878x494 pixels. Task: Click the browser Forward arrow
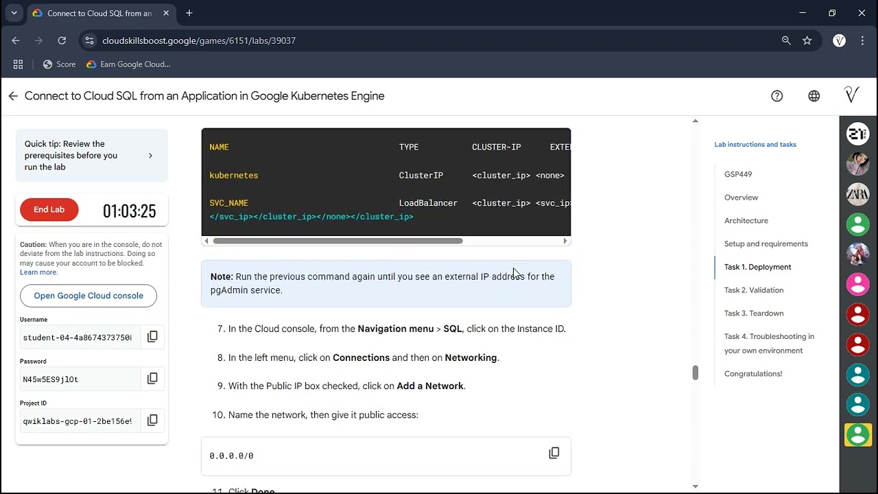[38, 40]
